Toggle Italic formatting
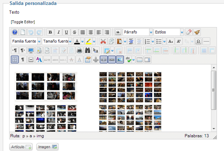This screenshot has width=224, height=151. coord(58,32)
